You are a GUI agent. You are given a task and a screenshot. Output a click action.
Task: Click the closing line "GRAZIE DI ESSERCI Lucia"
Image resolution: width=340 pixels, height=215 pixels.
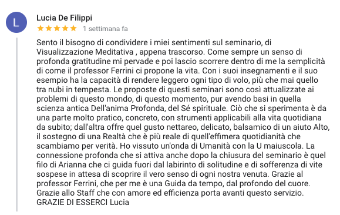pyautogui.click(x=83, y=203)
